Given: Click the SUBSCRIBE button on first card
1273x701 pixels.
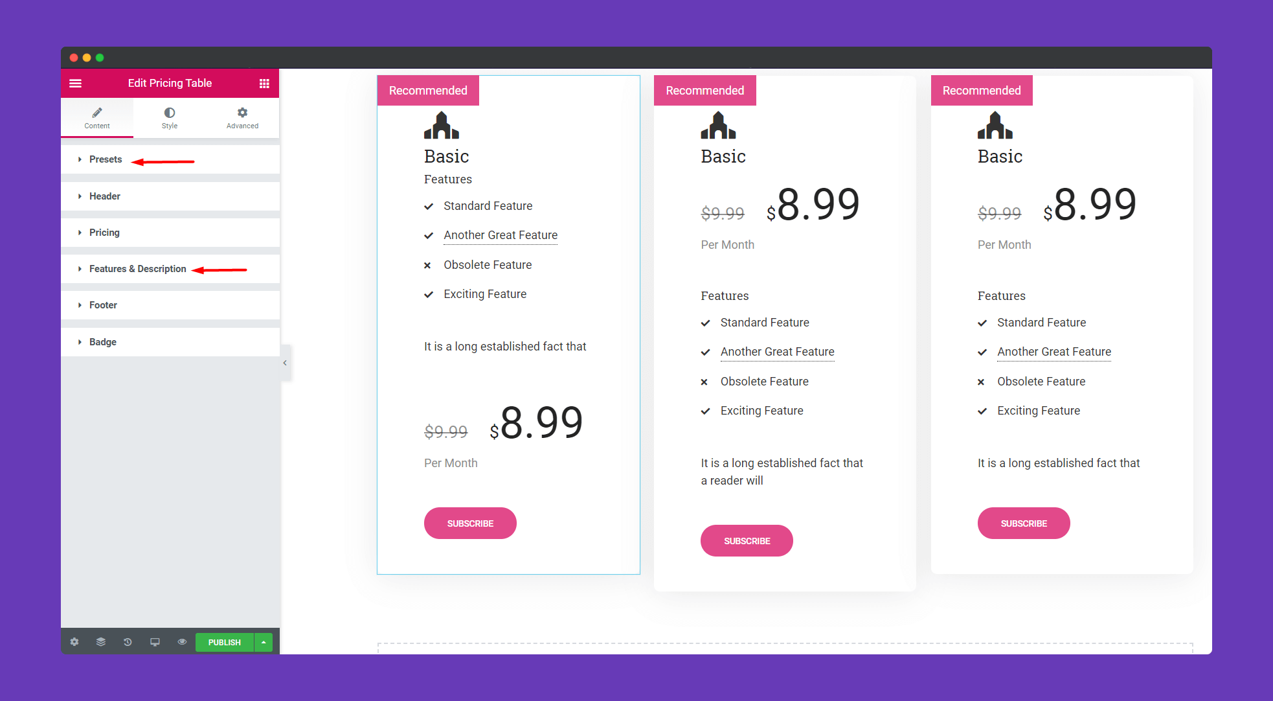Looking at the screenshot, I should pyautogui.click(x=469, y=523).
